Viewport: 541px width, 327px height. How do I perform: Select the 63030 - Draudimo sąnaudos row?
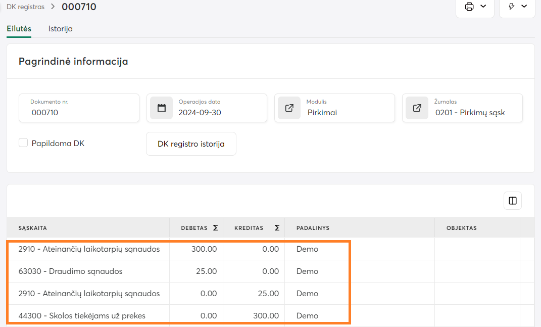pyautogui.click(x=71, y=271)
